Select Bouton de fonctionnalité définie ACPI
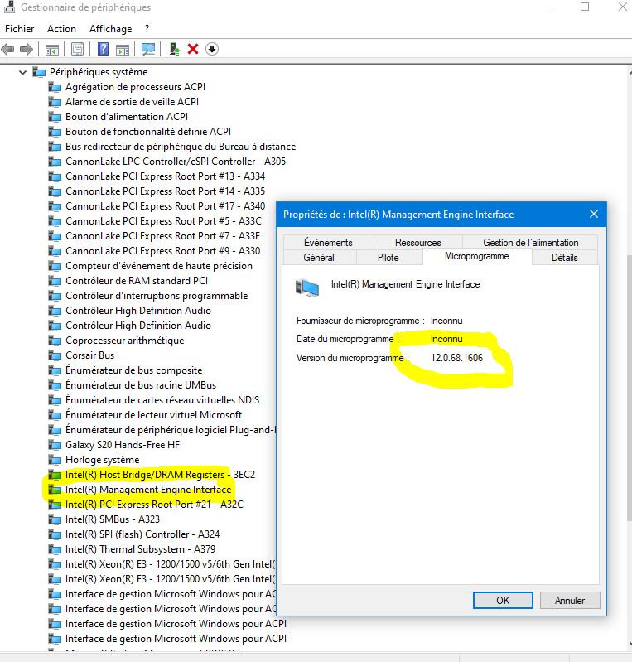The height and width of the screenshot is (662, 632). [x=148, y=132]
